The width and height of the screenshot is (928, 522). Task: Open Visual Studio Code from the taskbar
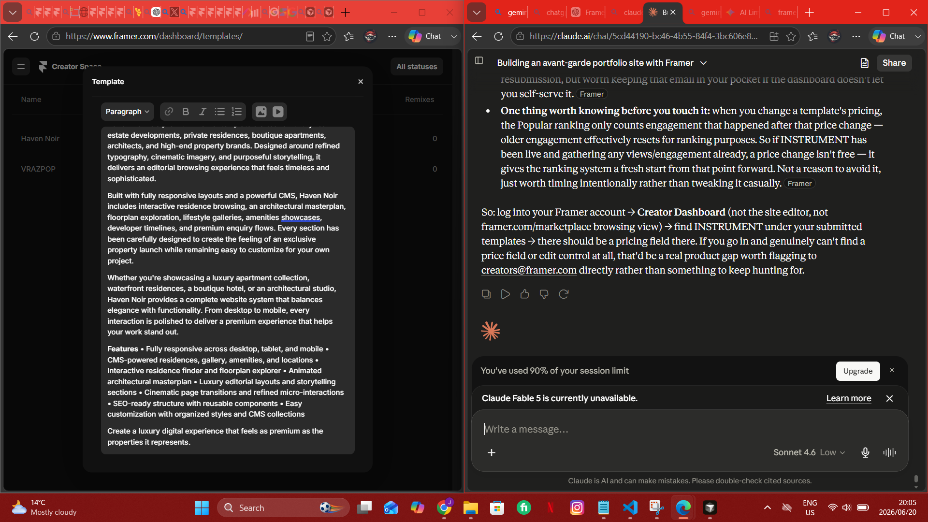click(630, 508)
